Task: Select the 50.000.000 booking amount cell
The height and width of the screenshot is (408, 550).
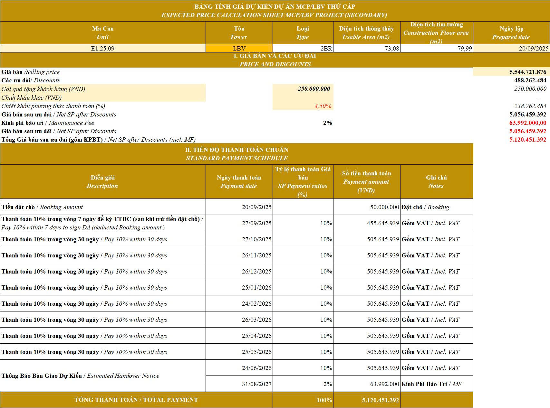Action: [x=367, y=207]
